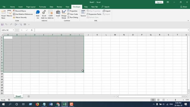Open the Add-ins button
This screenshot has height=107, width=190.
tap(38, 14)
